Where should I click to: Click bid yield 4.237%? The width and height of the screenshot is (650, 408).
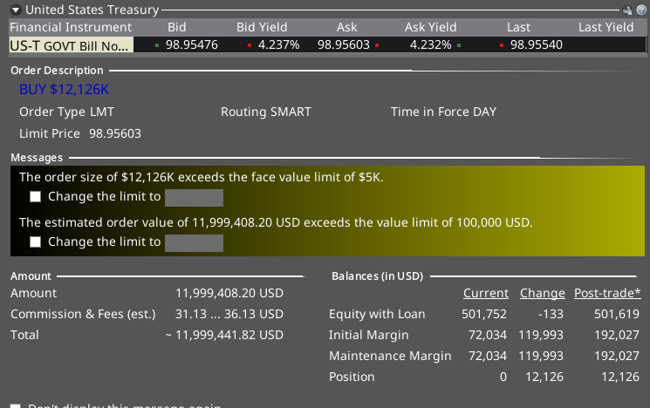(279, 44)
